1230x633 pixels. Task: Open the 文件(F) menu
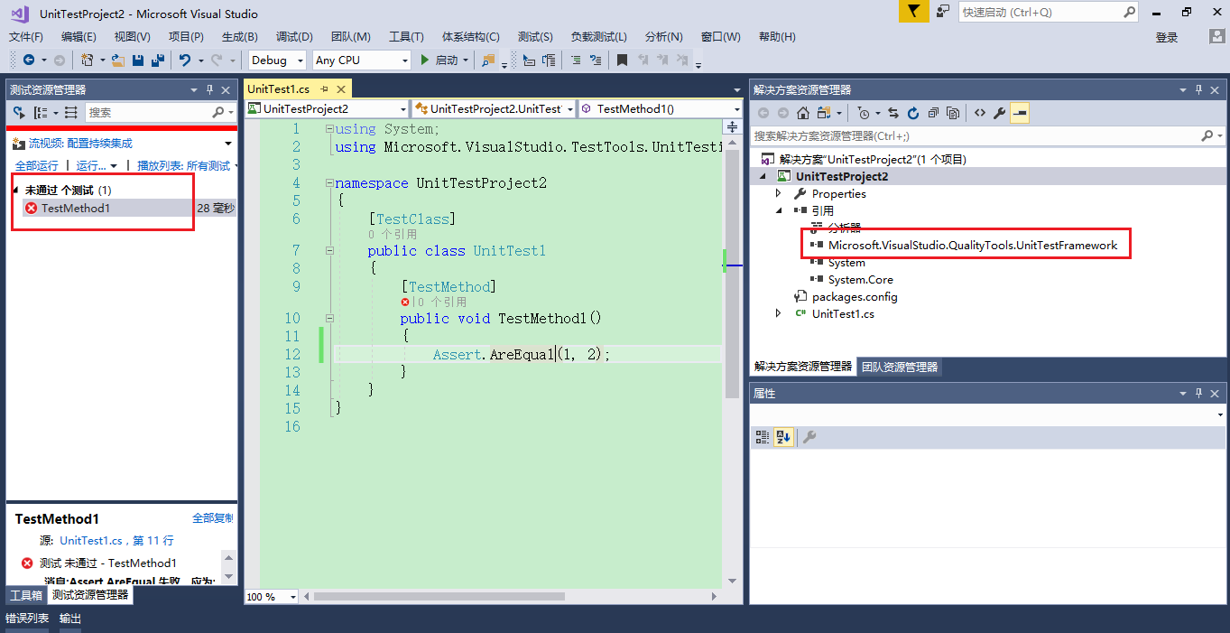(x=26, y=37)
